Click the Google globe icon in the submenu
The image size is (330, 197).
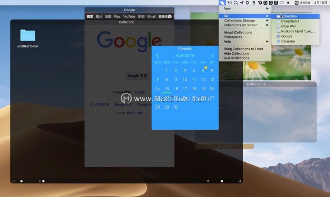[x=278, y=36]
